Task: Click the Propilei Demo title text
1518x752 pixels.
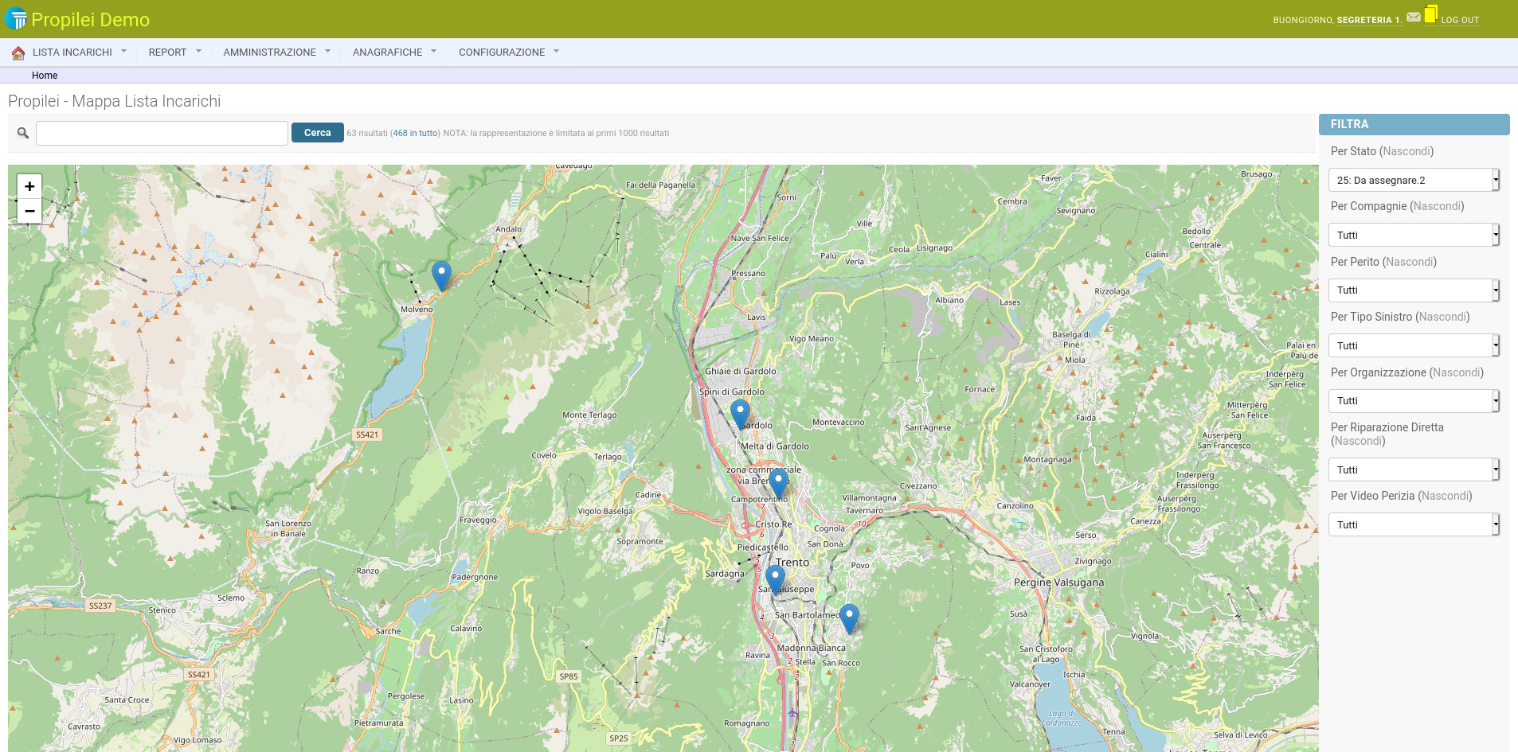Action: tap(90, 19)
